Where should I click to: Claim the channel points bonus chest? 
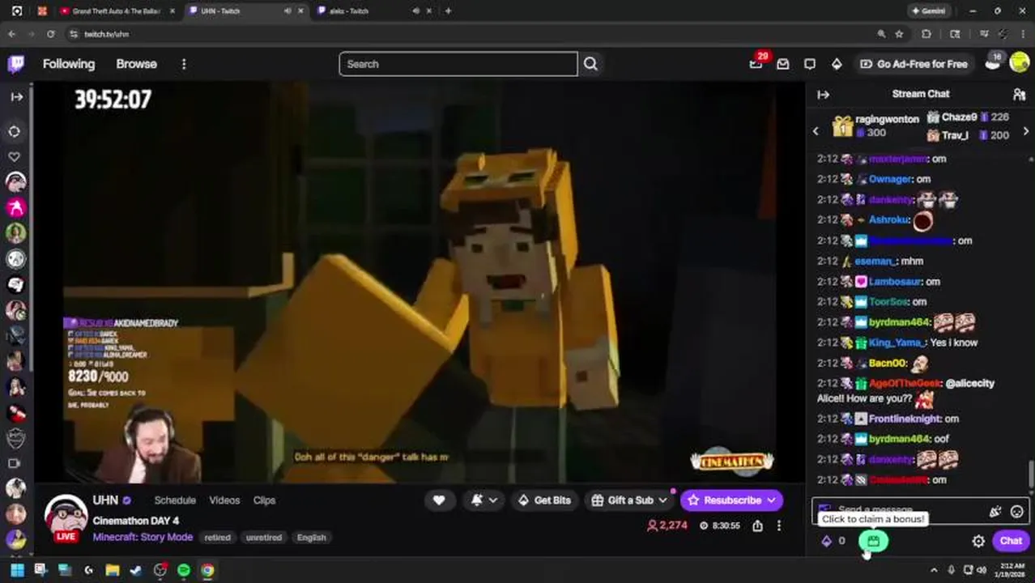(x=873, y=541)
